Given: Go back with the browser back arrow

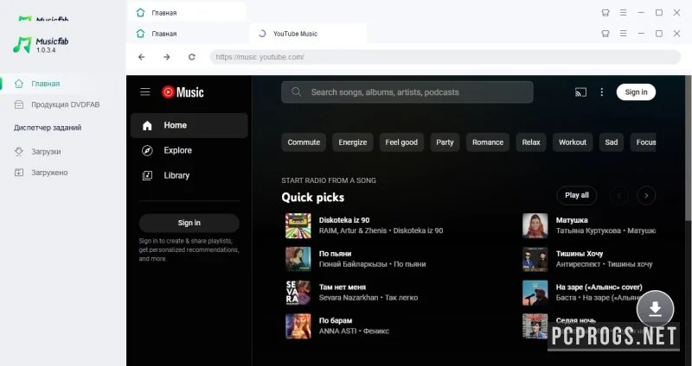Looking at the screenshot, I should 142,57.
